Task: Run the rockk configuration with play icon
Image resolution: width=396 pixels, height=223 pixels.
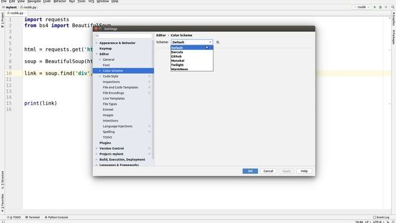Action: 375,7
